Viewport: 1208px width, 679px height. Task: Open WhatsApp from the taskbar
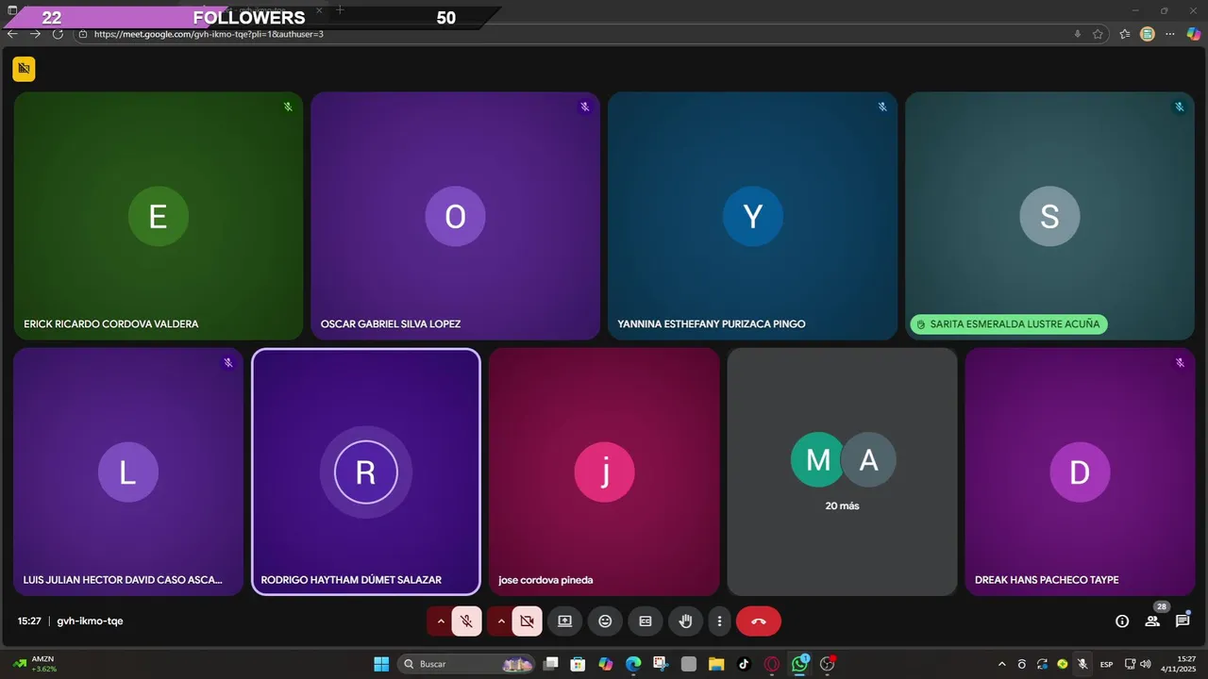[800, 664]
